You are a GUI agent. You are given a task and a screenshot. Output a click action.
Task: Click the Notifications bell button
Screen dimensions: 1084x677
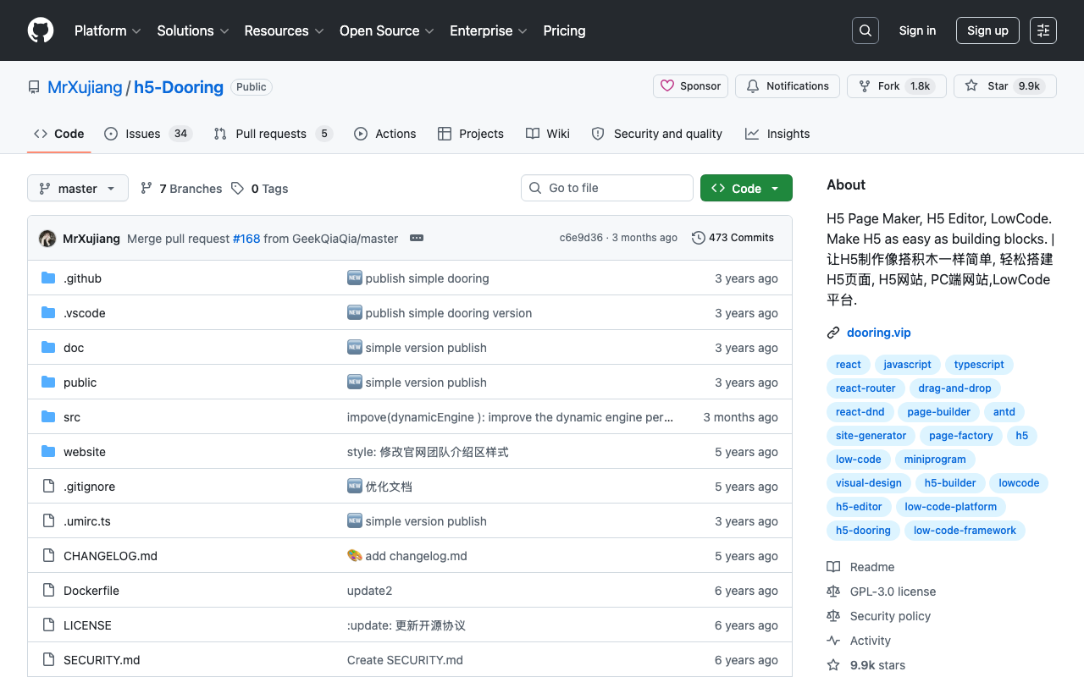(x=788, y=86)
